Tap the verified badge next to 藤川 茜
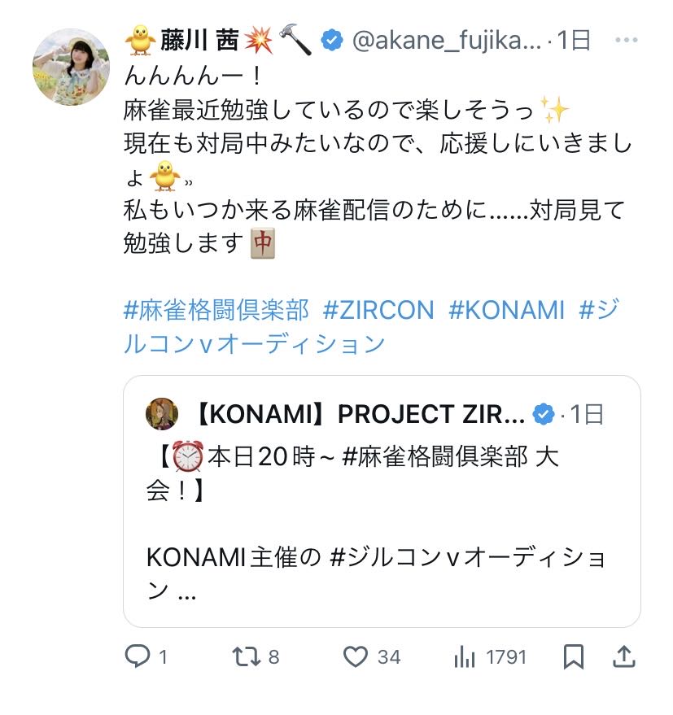 [331, 40]
